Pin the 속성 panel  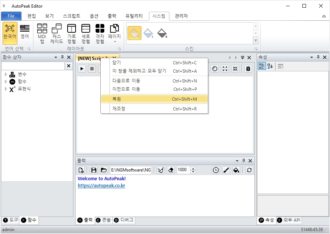coord(318,57)
